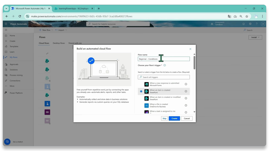Open Import dropdown
Screen dimensions: 269x151
tap(61, 30)
